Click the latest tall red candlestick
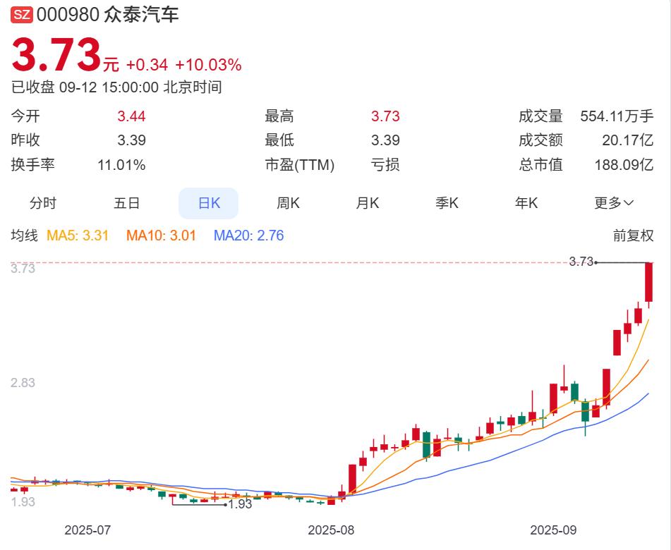 click(648, 282)
